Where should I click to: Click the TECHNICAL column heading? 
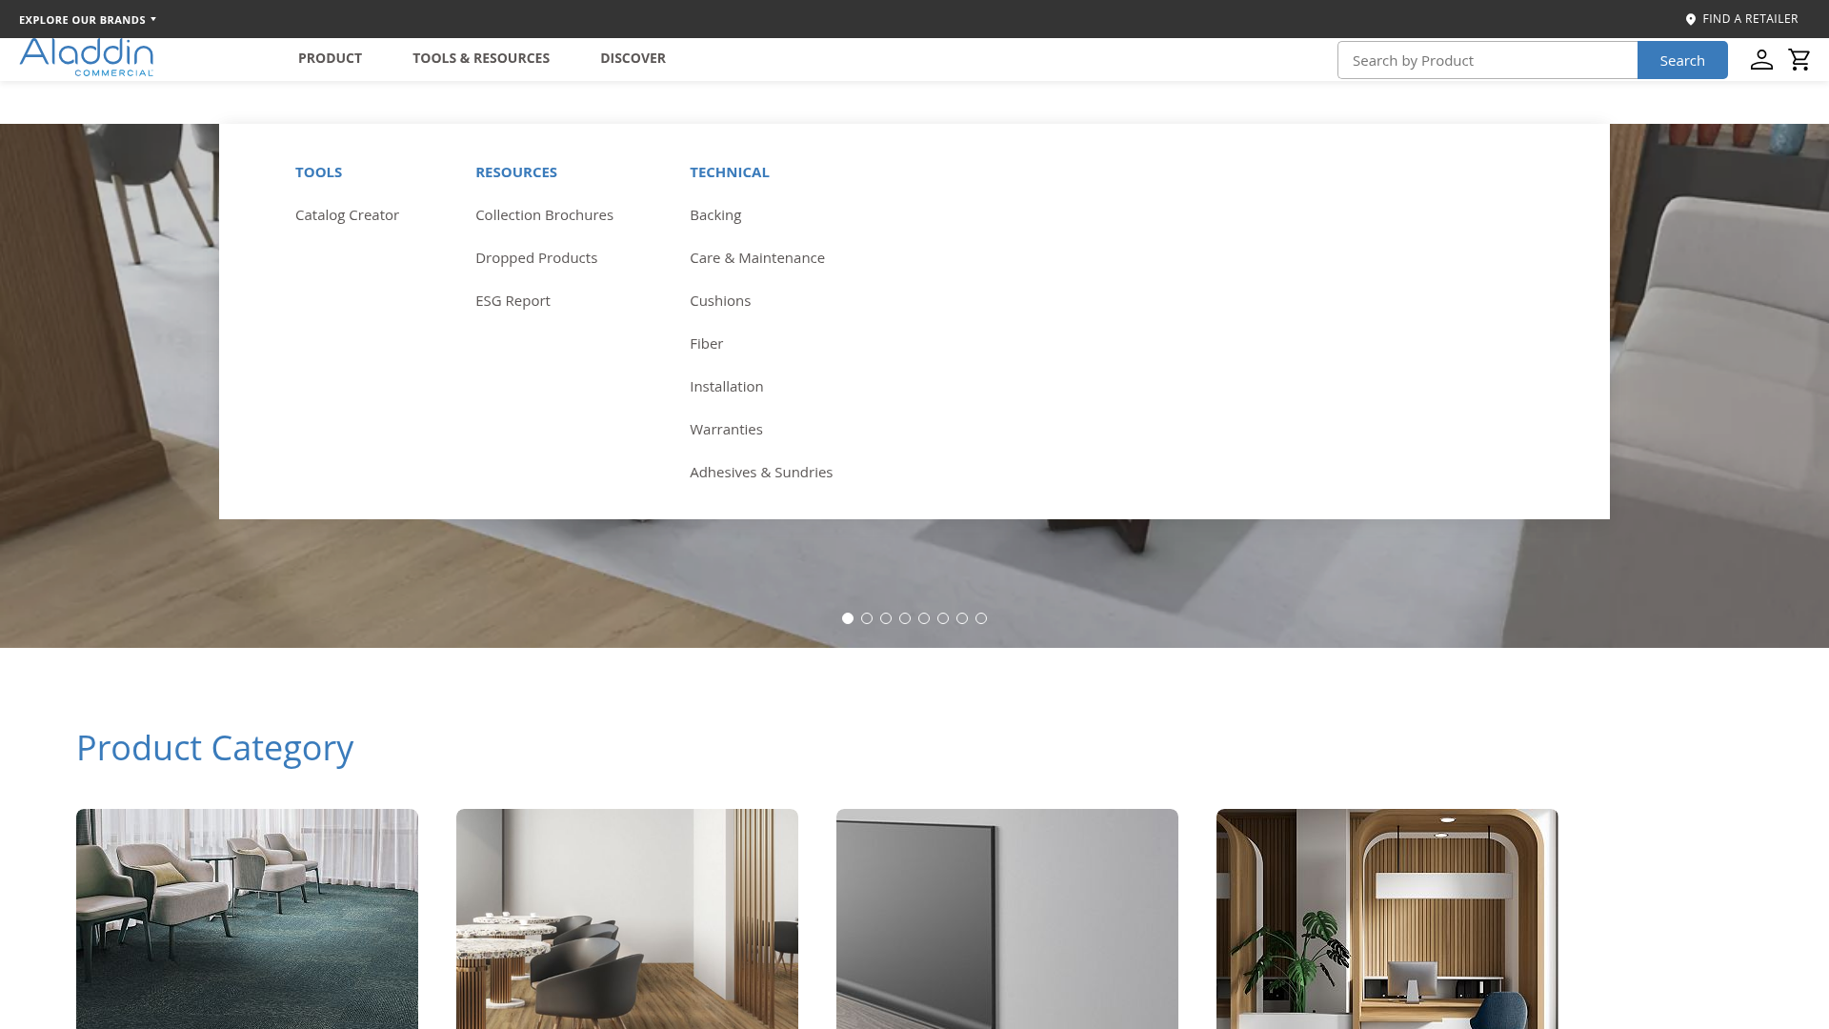(x=730, y=172)
